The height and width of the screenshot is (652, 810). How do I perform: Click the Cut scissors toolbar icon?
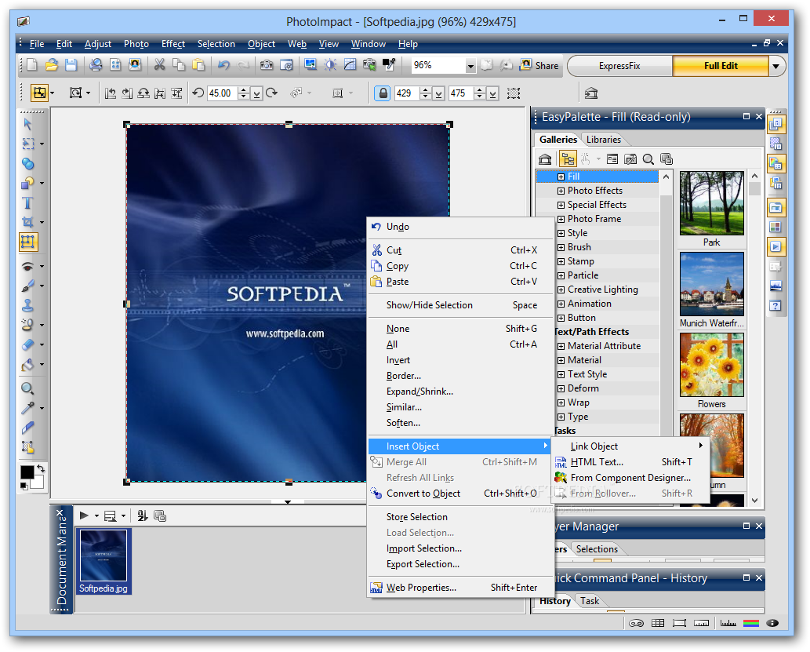pos(160,64)
